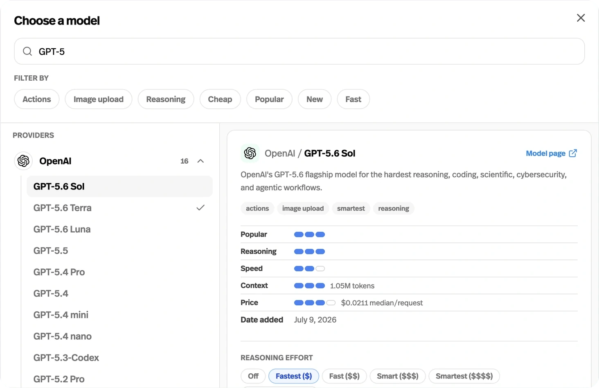Click the smartest tag under the description

[351, 208]
